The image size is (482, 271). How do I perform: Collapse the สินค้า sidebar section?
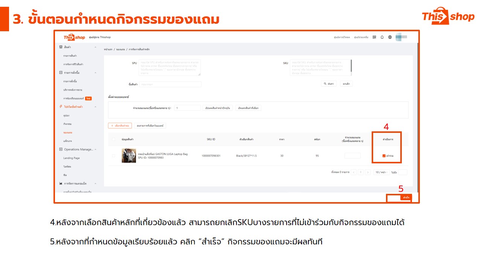pyautogui.click(x=95, y=47)
